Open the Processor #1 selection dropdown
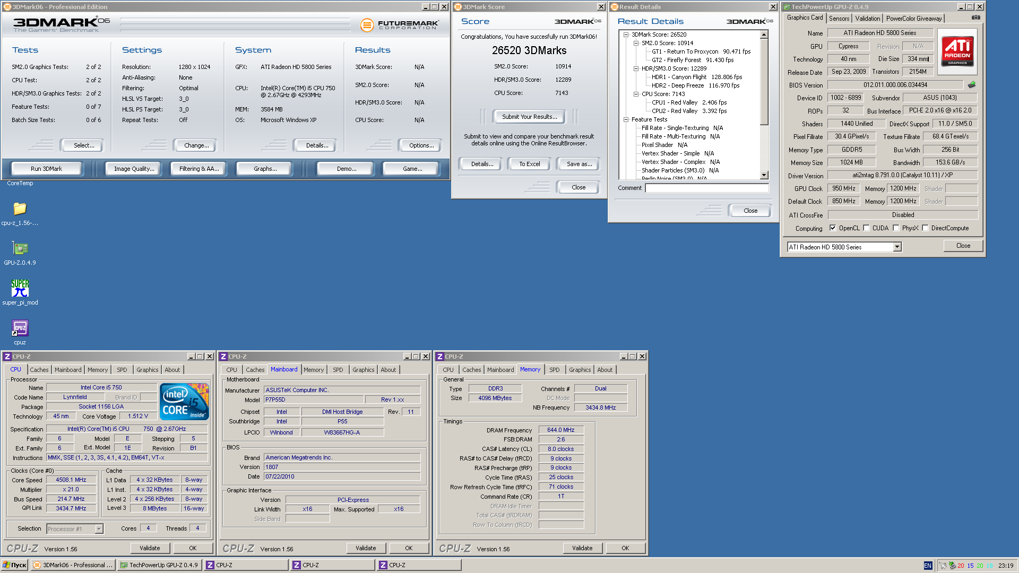The image size is (1019, 573). [99, 529]
